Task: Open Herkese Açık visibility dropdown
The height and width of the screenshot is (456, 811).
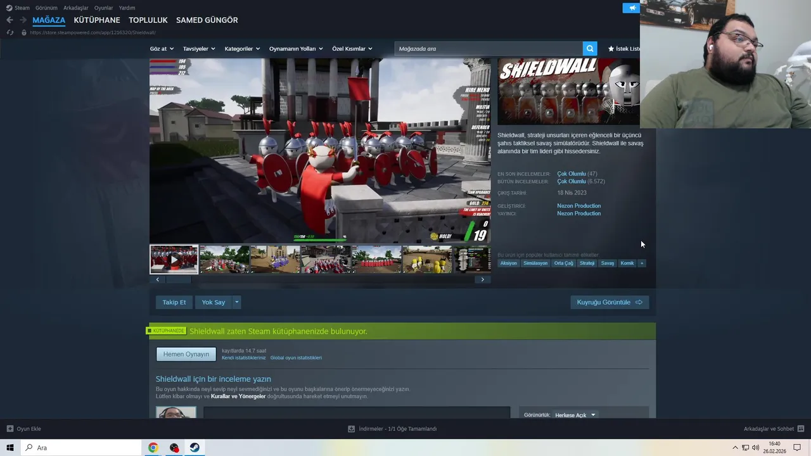Action: 575,415
